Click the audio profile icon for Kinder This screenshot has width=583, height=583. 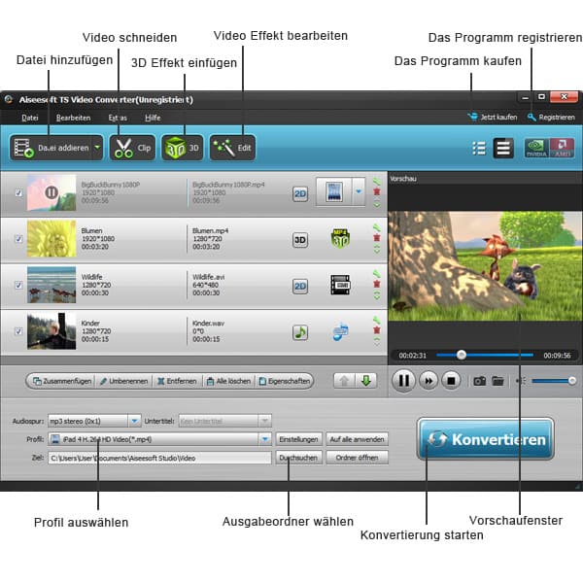pyautogui.click(x=340, y=331)
